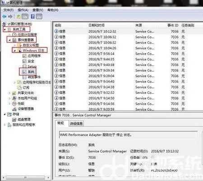Click the Setup log icon
Image resolution: width=203 pixels, height=181 pixels.
point(24,66)
